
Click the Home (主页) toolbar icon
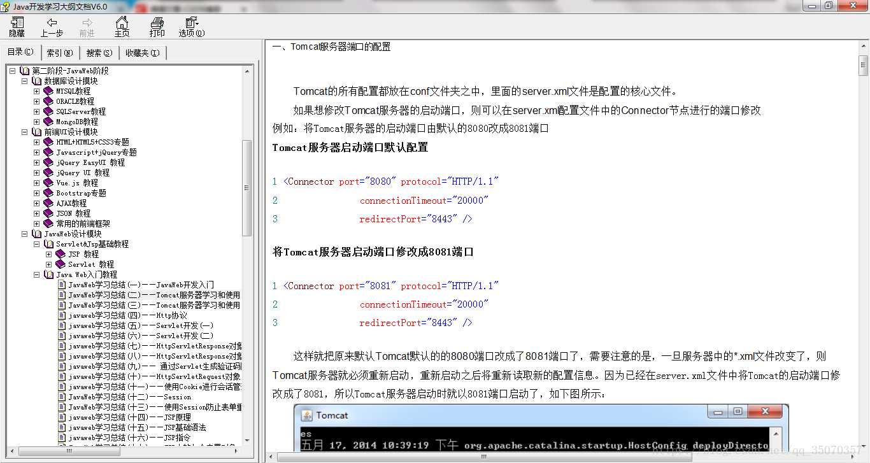pyautogui.click(x=122, y=27)
